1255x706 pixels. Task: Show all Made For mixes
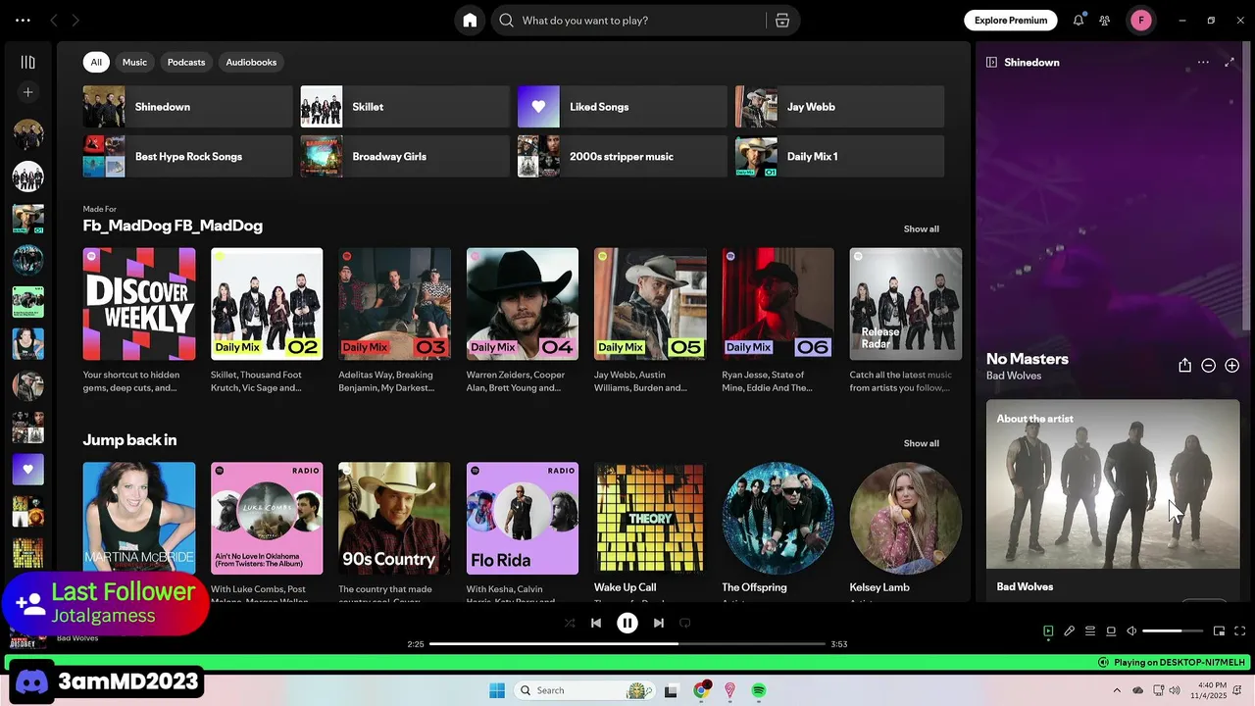[921, 228]
